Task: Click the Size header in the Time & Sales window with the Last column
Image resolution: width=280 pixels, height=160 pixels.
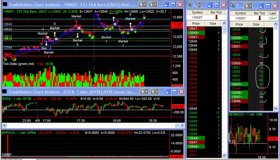Action: (x=256, y=24)
